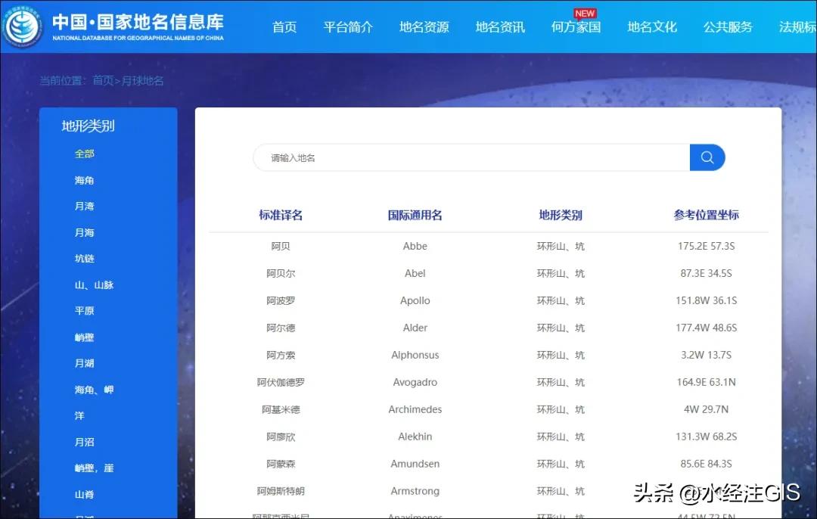The image size is (817, 519).
Task: Open the 地名资讯 navigation item
Action: pyautogui.click(x=500, y=27)
